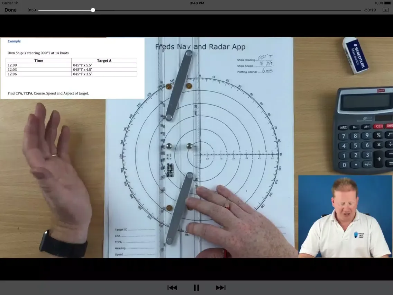Click the TCPA field label on the sheet
393x295 pixels.
[118, 242]
